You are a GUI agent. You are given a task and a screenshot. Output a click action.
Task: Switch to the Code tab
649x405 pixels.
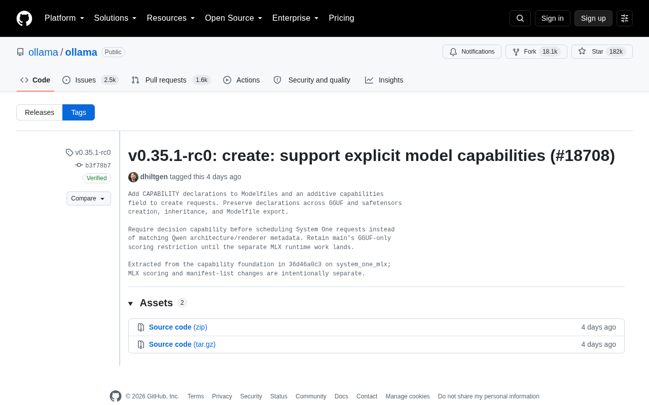coord(35,80)
